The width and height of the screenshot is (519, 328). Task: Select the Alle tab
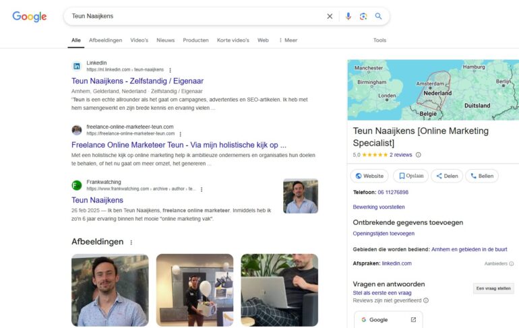click(x=75, y=40)
